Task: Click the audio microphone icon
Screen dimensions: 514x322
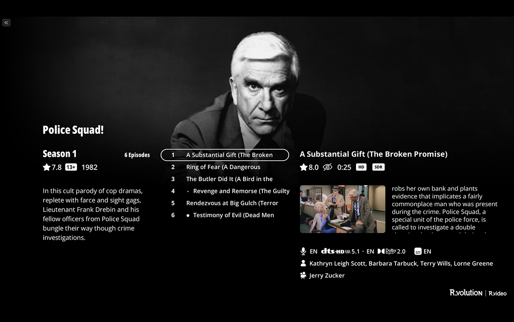Action: point(303,251)
